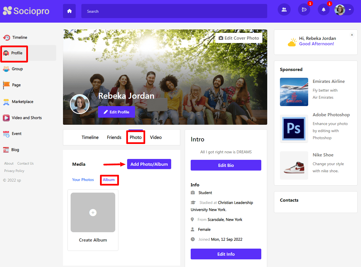Click the home icon button
This screenshot has height=267, width=361.
[x=69, y=11]
